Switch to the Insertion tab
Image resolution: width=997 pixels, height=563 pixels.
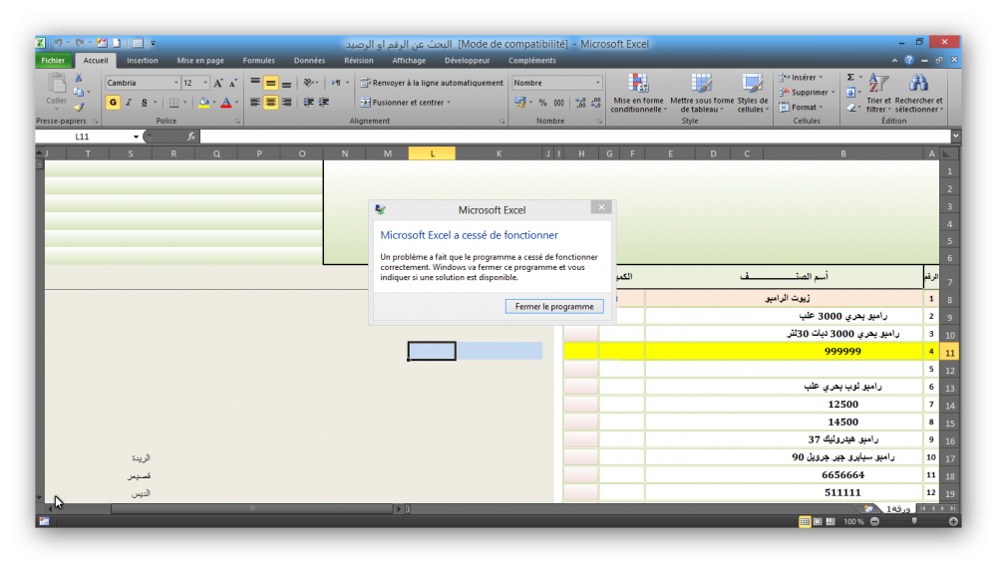[x=142, y=61]
